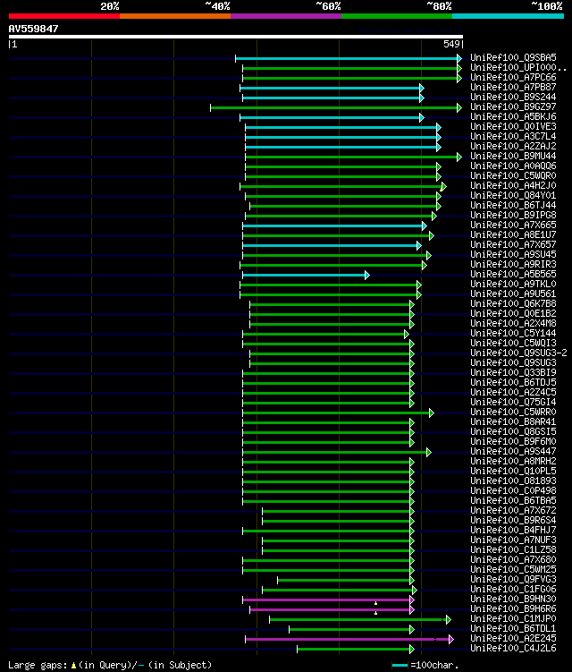Click the purple ~60% identity legend segment
Screen dimensions: 572x672
286,16
